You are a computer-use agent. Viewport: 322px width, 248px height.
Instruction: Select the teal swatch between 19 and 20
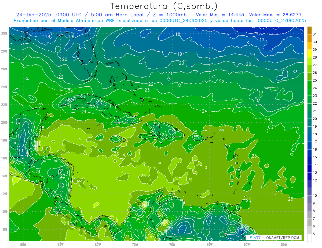(x=309, y=123)
